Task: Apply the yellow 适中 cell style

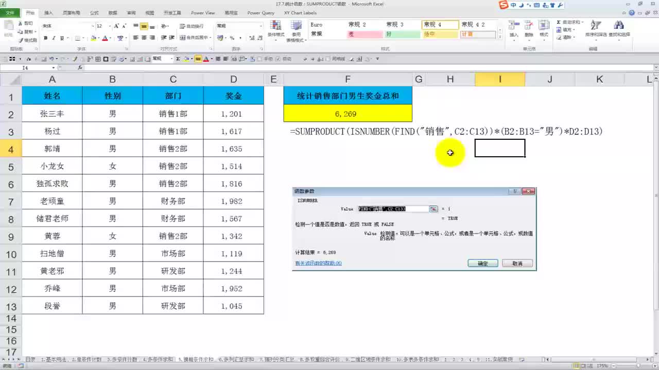Action: click(x=440, y=34)
